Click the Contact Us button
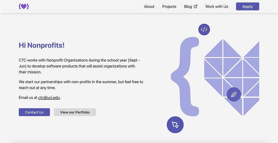 tap(34, 112)
